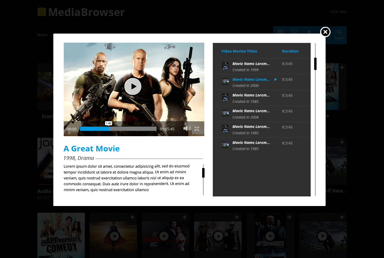Click the A Great Movie title
The image size is (384, 258).
92,148
